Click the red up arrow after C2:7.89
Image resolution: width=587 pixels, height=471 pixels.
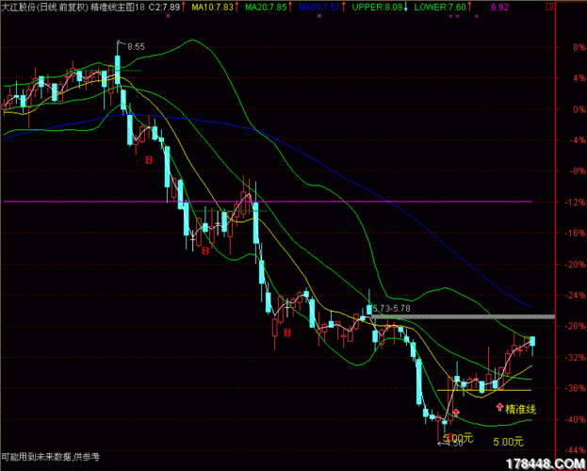[x=184, y=7]
